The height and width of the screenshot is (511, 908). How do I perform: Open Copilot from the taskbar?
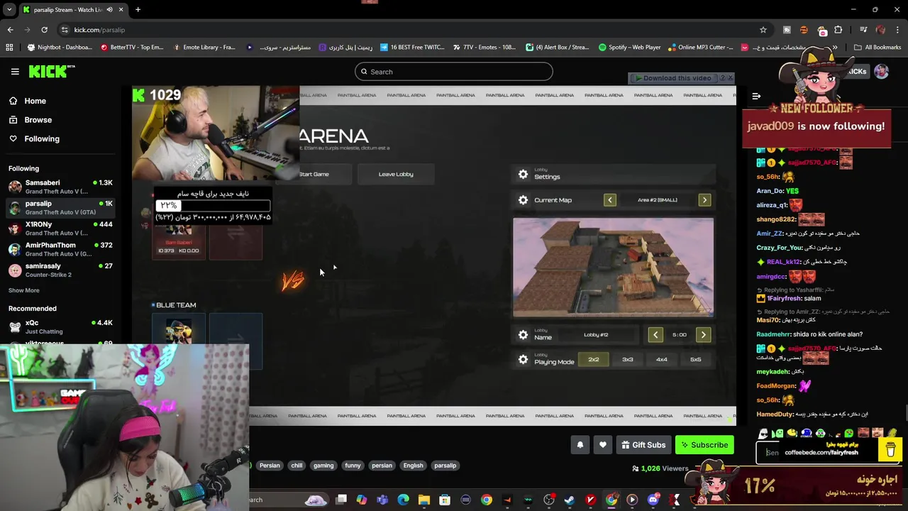[362, 500]
